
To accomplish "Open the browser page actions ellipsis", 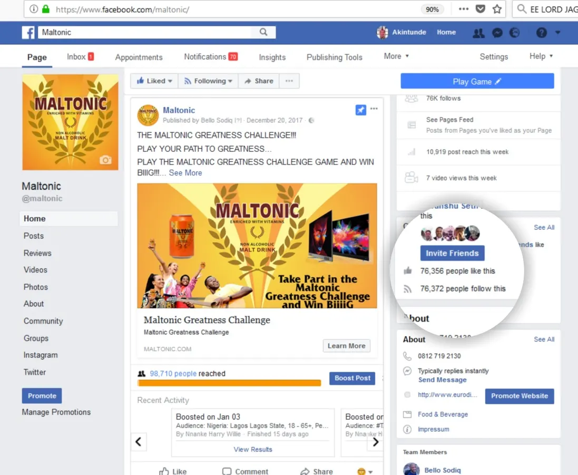I will (x=463, y=9).
